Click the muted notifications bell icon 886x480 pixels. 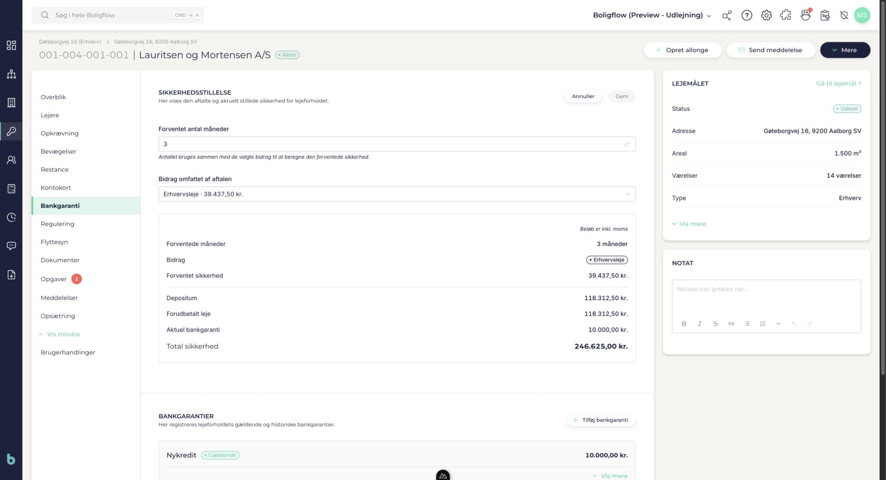(x=844, y=15)
